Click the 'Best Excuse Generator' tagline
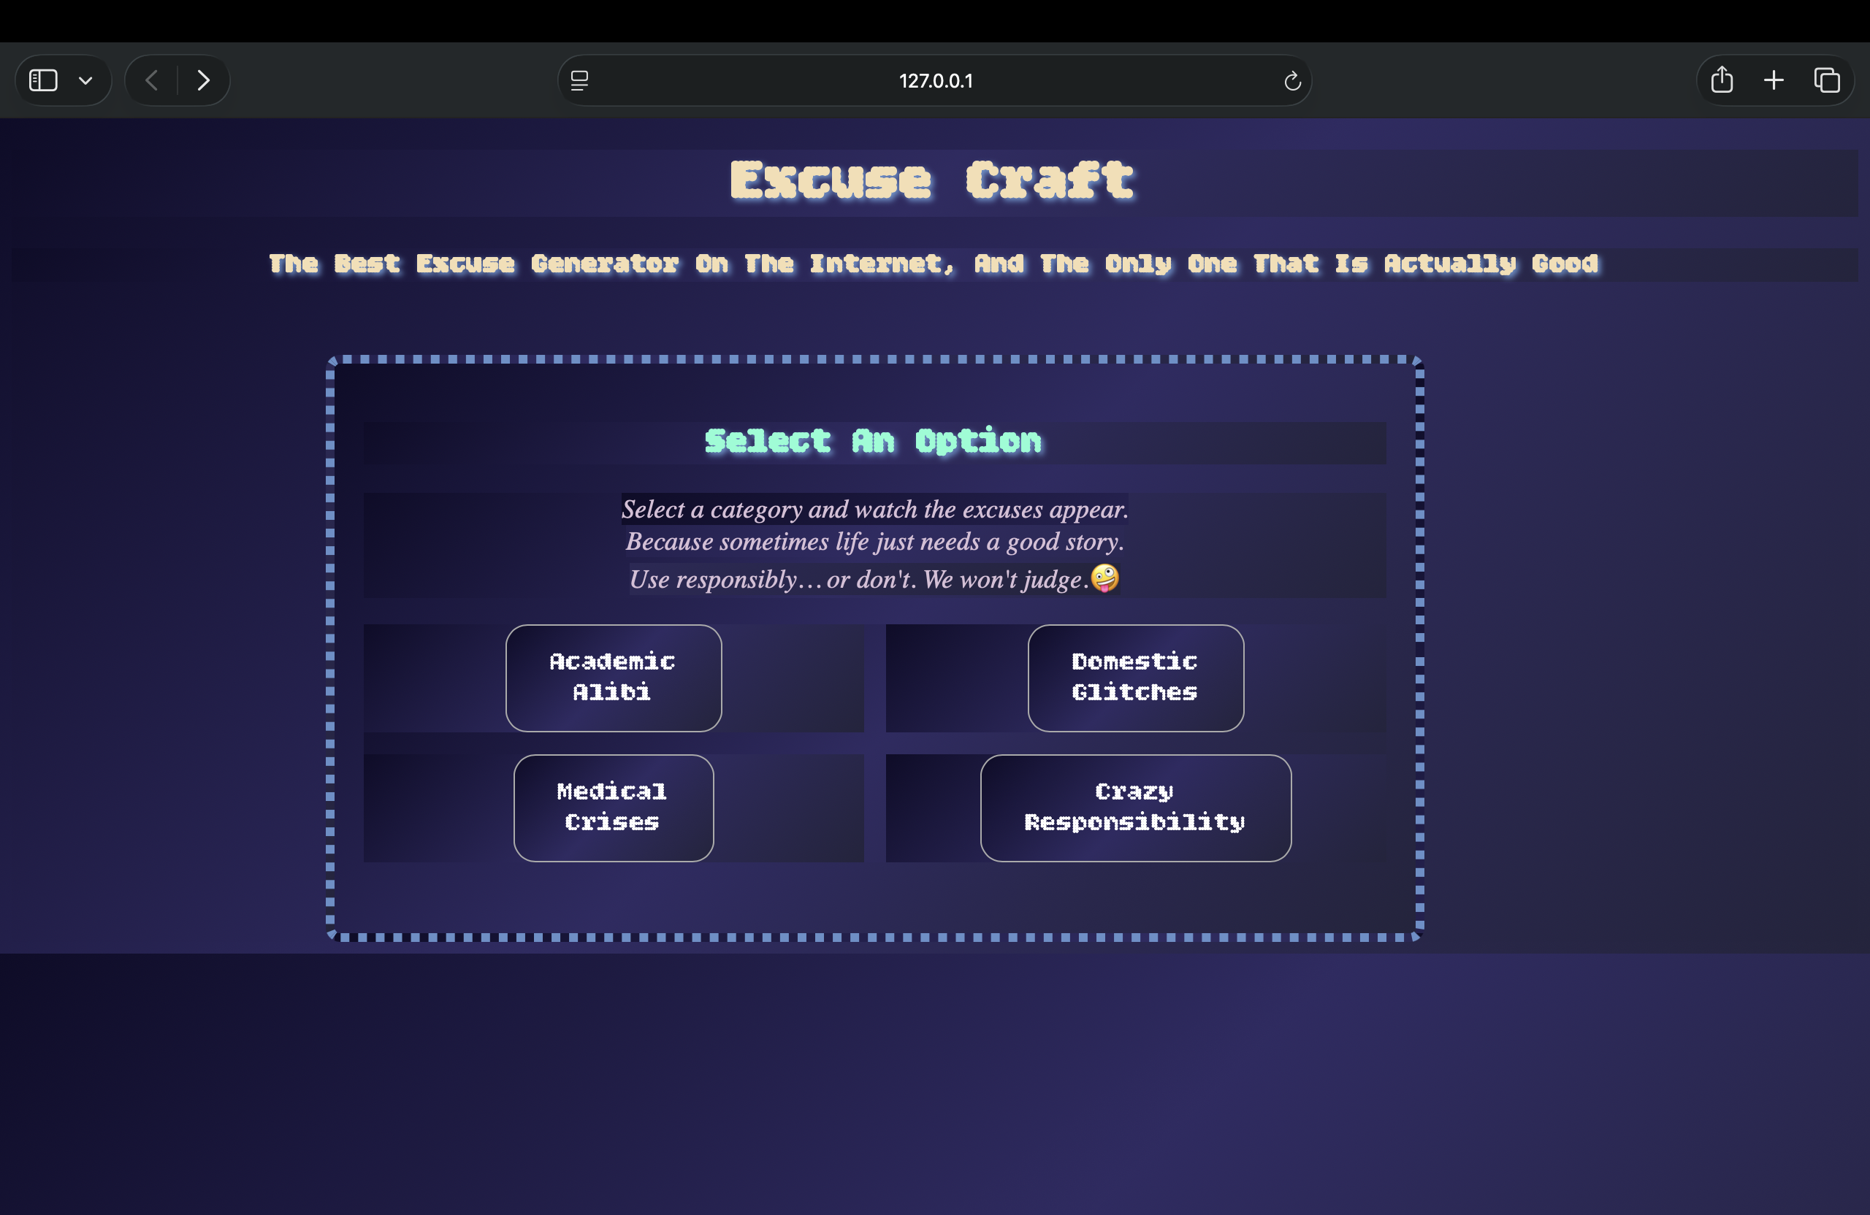The image size is (1870, 1215). click(x=934, y=264)
